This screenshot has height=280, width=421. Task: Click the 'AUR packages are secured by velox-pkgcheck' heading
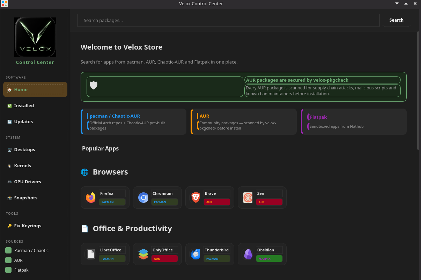(297, 80)
